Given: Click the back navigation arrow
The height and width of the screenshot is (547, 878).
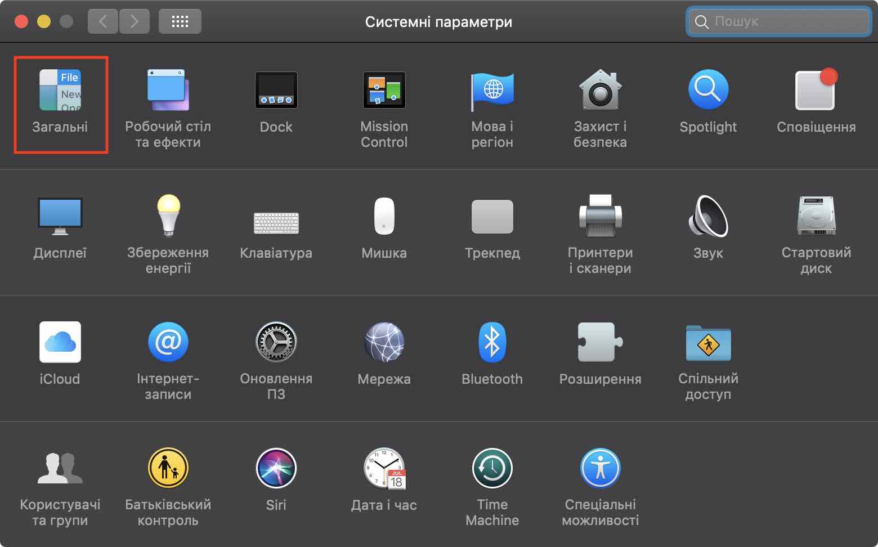Looking at the screenshot, I should 103,22.
